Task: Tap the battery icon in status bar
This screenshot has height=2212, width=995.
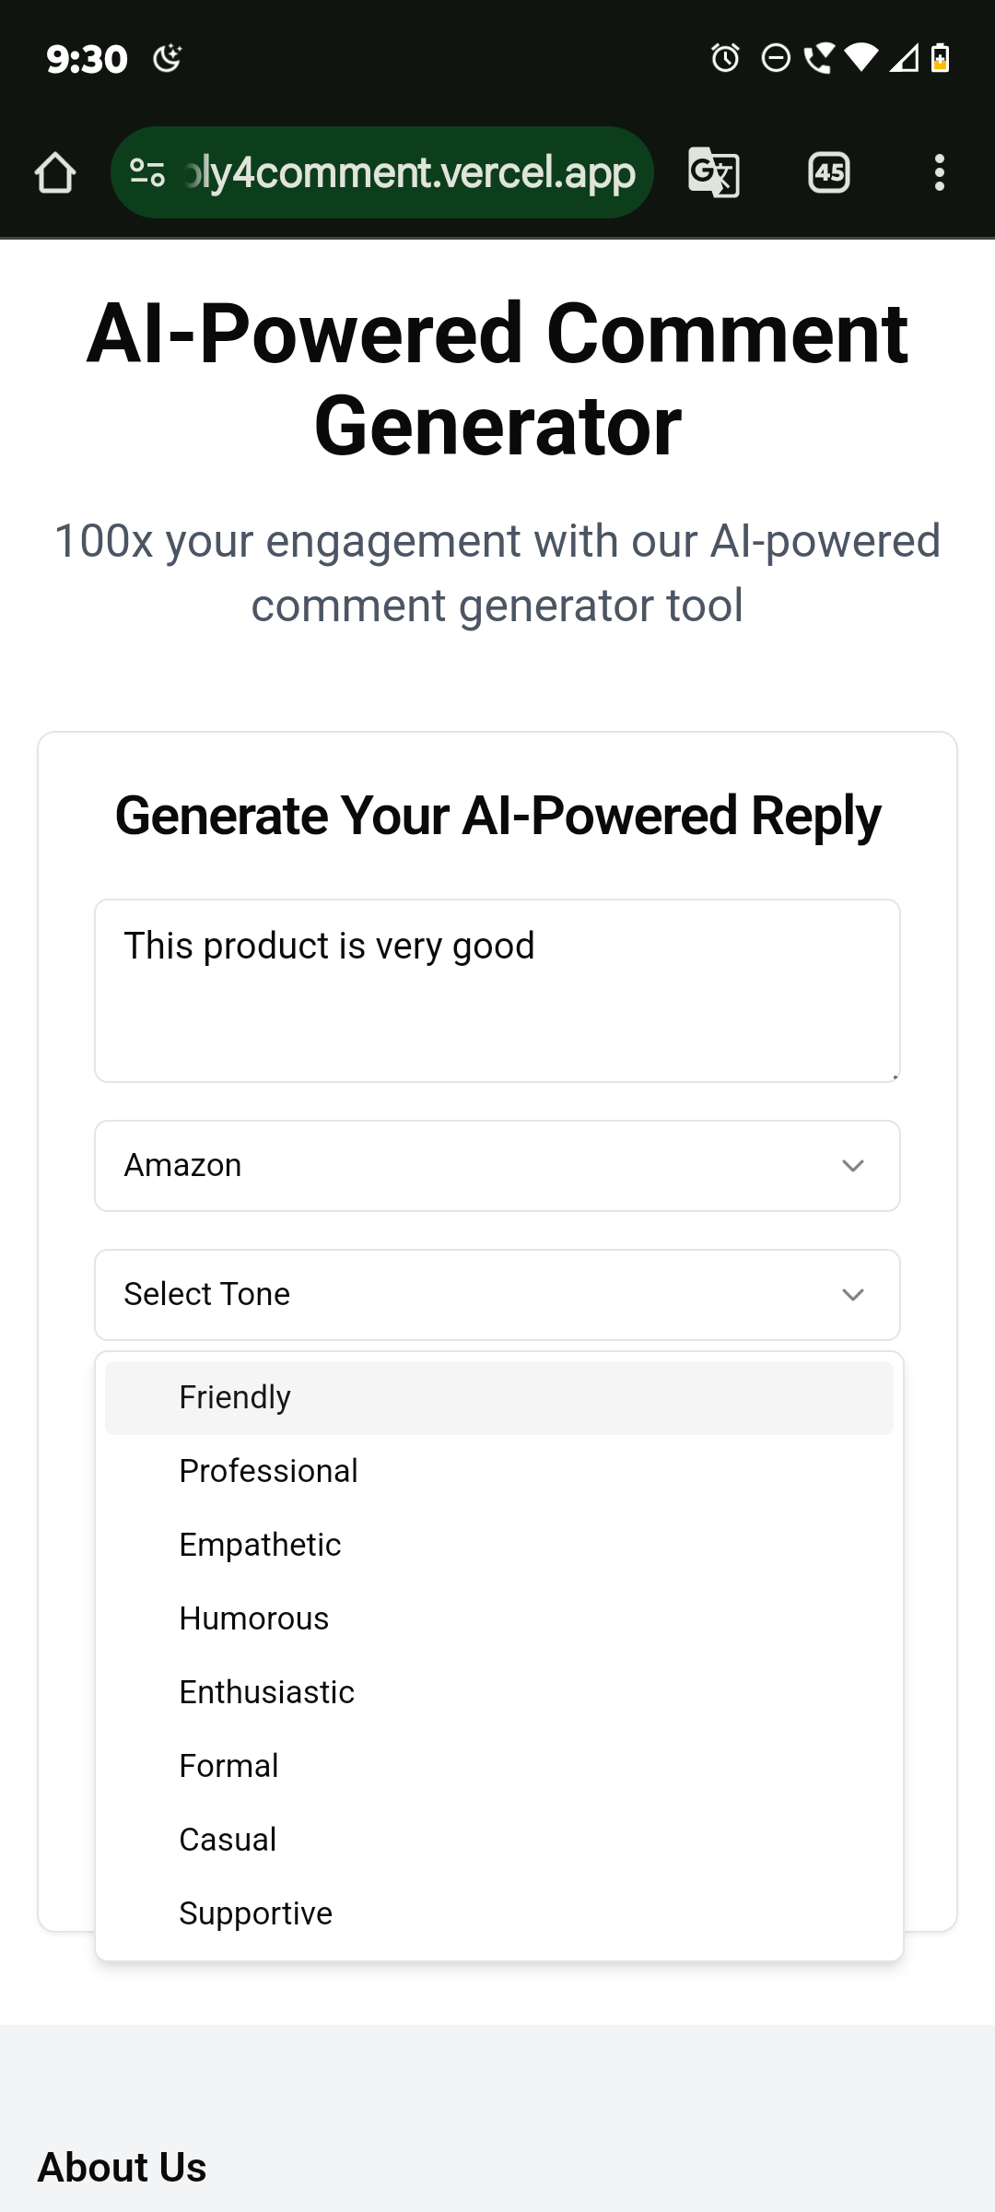Action: coord(940,58)
